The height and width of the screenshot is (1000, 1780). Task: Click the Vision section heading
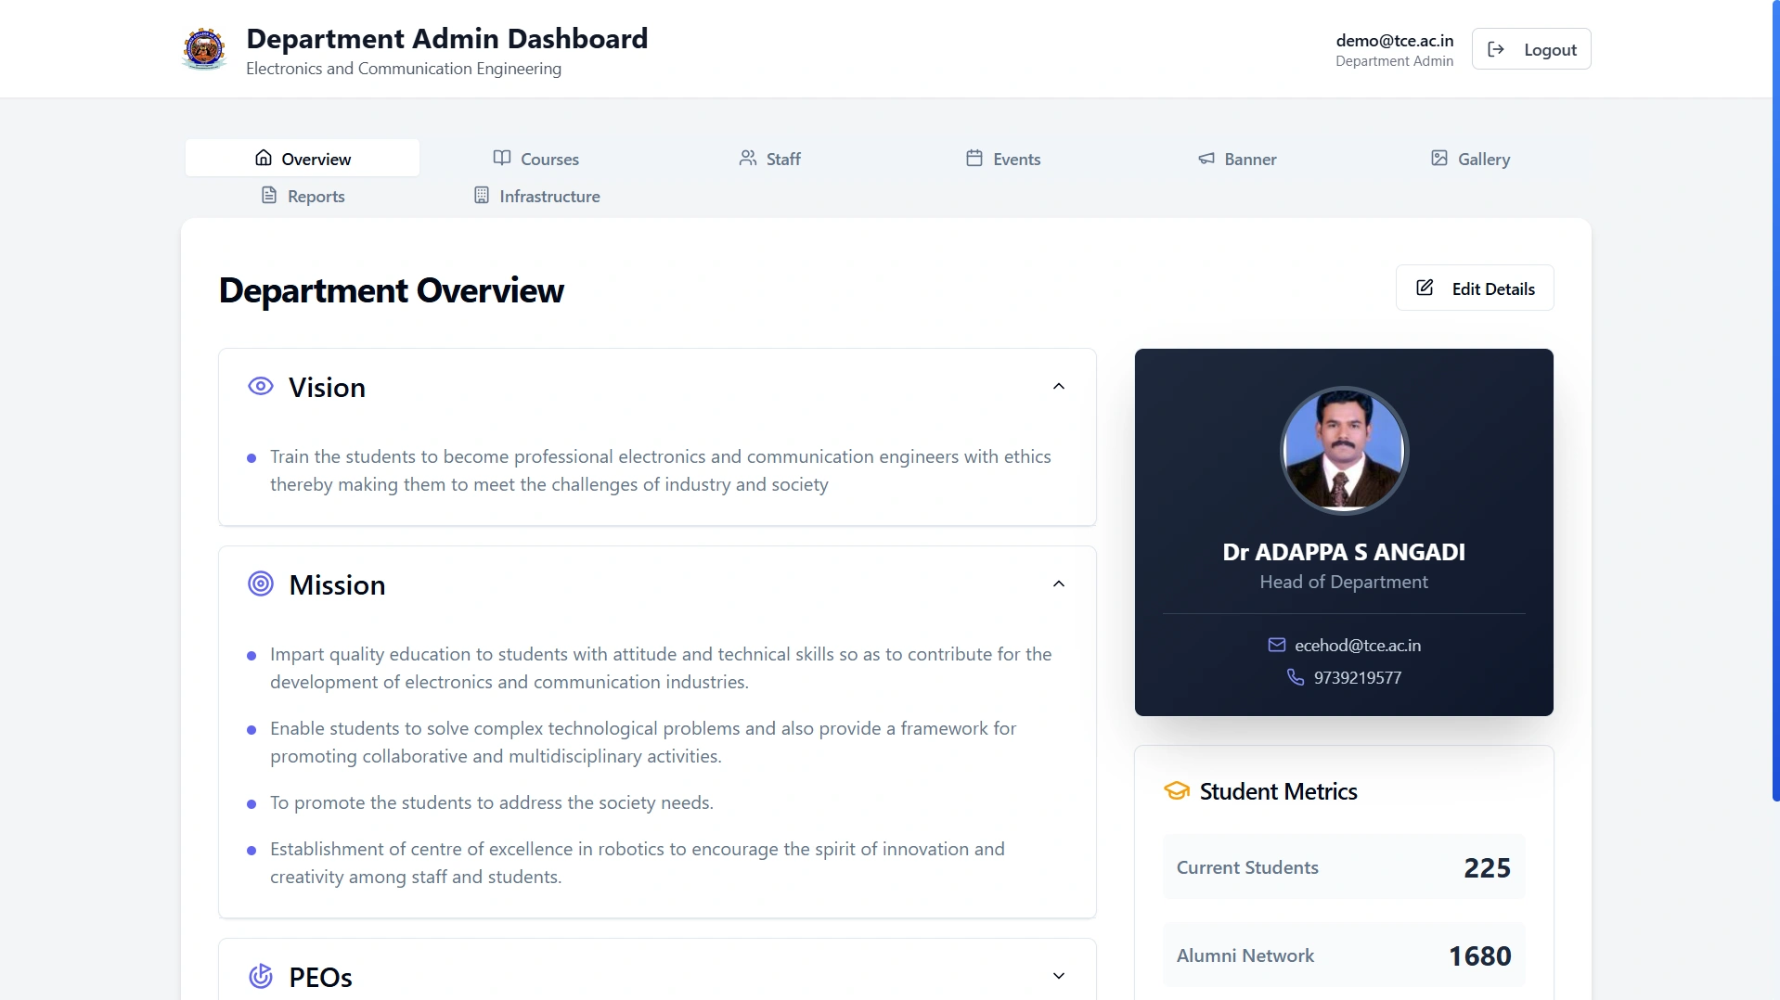pos(327,387)
